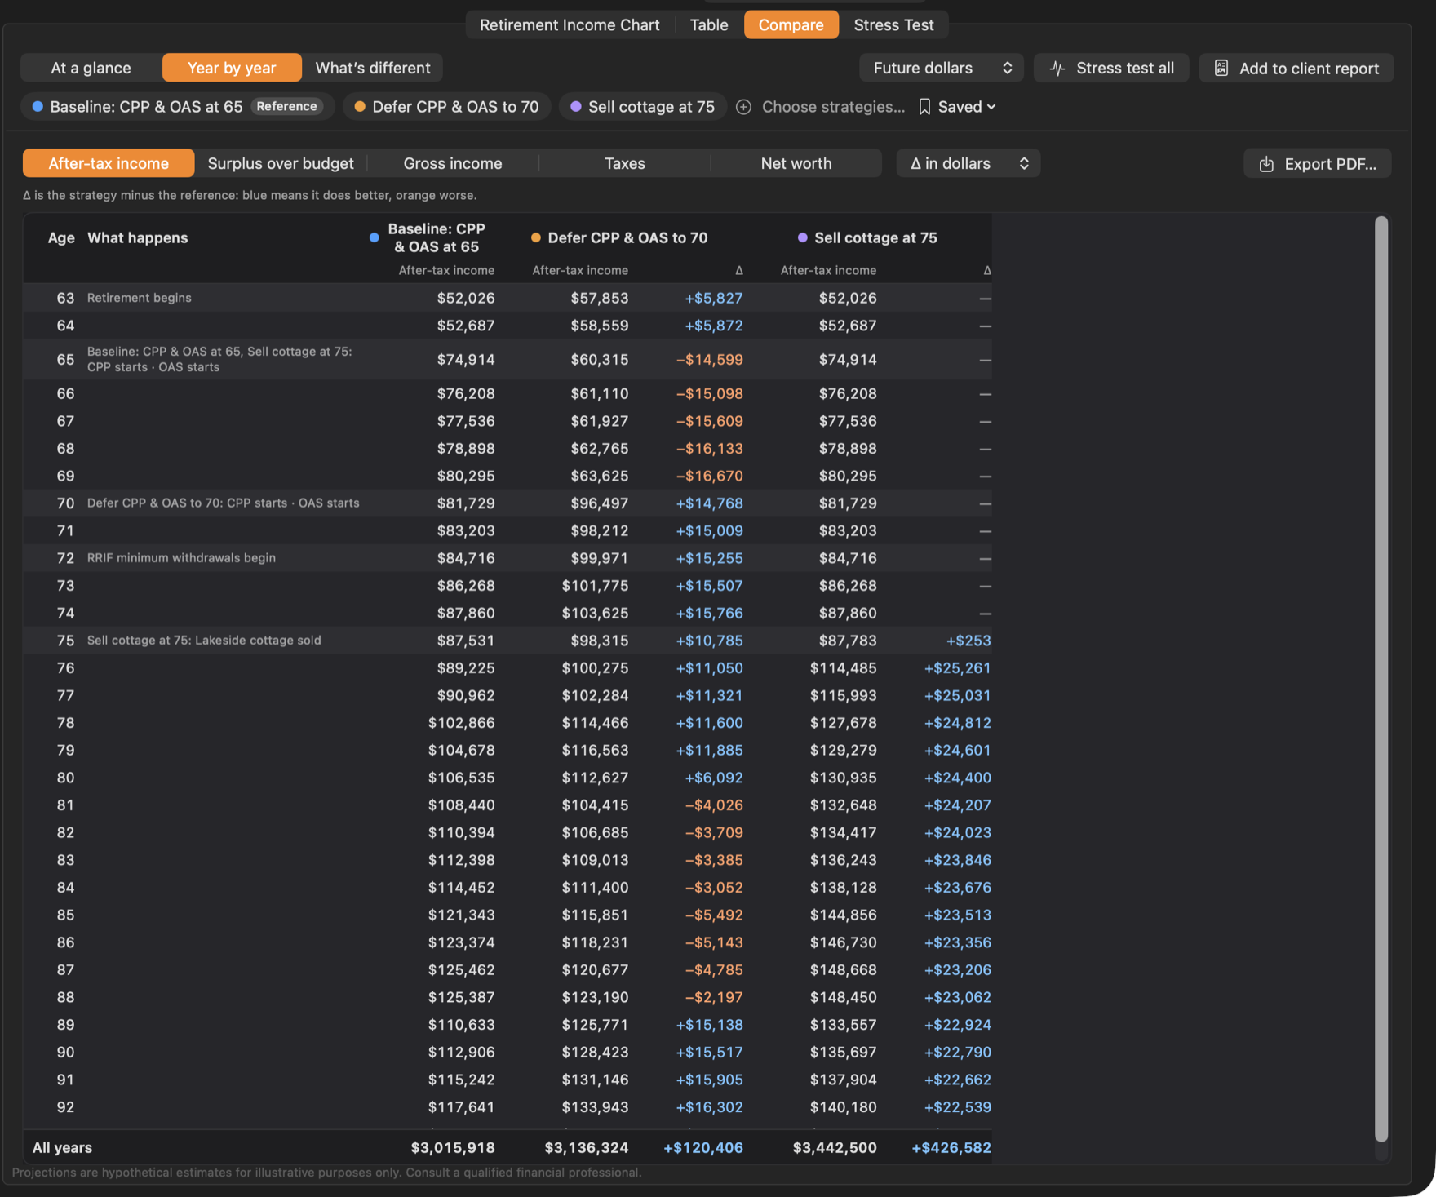The image size is (1436, 1197).
Task: Click the client report document icon
Action: [x=1221, y=69]
